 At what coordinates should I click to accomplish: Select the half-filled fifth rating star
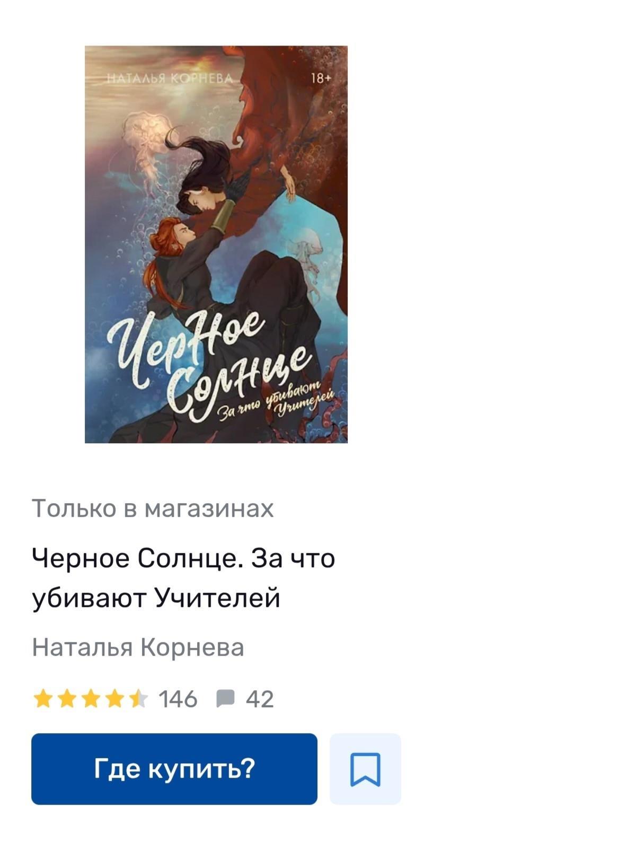coord(138,699)
